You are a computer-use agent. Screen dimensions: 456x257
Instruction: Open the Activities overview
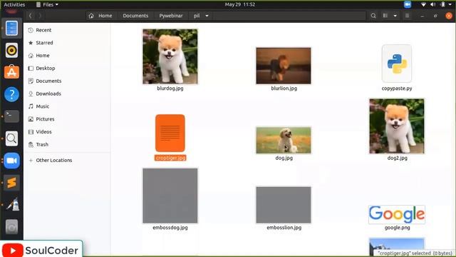tap(14, 4)
